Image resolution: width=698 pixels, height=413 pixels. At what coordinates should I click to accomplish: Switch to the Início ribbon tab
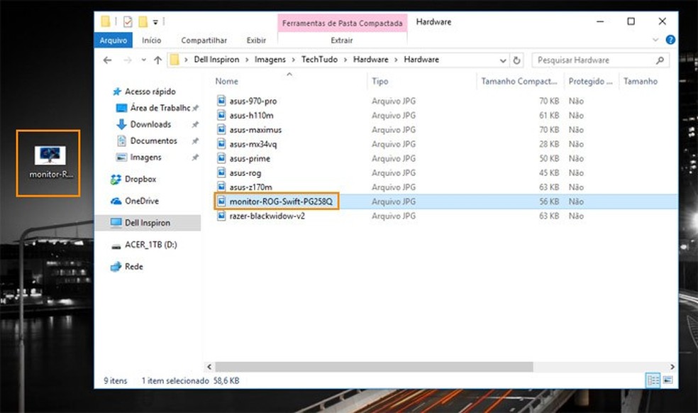(x=151, y=40)
